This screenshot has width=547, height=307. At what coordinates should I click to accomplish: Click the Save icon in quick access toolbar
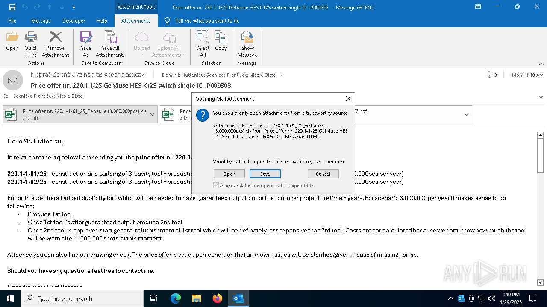[x=12, y=7]
